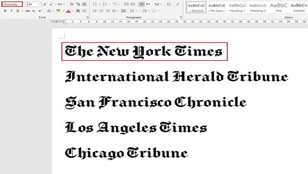Apply subscript formatting

point(34,11)
